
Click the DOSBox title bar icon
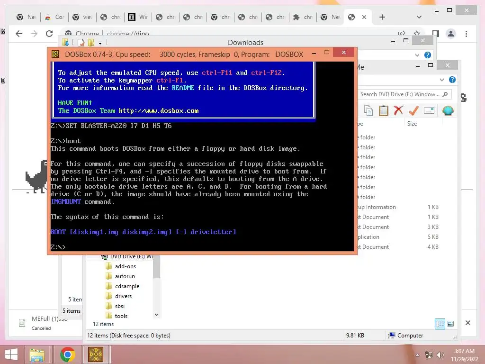point(55,54)
